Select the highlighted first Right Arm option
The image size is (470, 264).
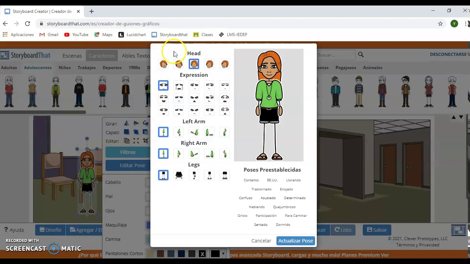(163, 154)
